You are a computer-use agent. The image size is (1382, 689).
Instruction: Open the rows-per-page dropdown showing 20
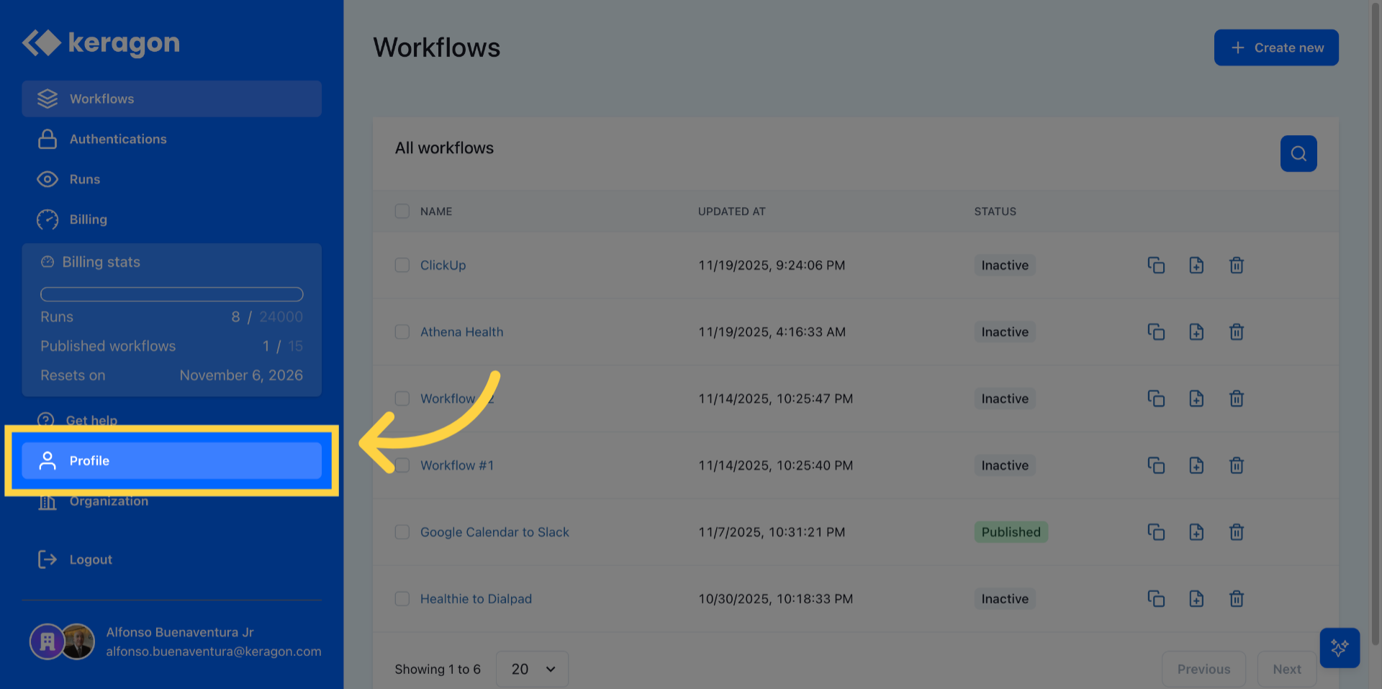[x=533, y=669]
